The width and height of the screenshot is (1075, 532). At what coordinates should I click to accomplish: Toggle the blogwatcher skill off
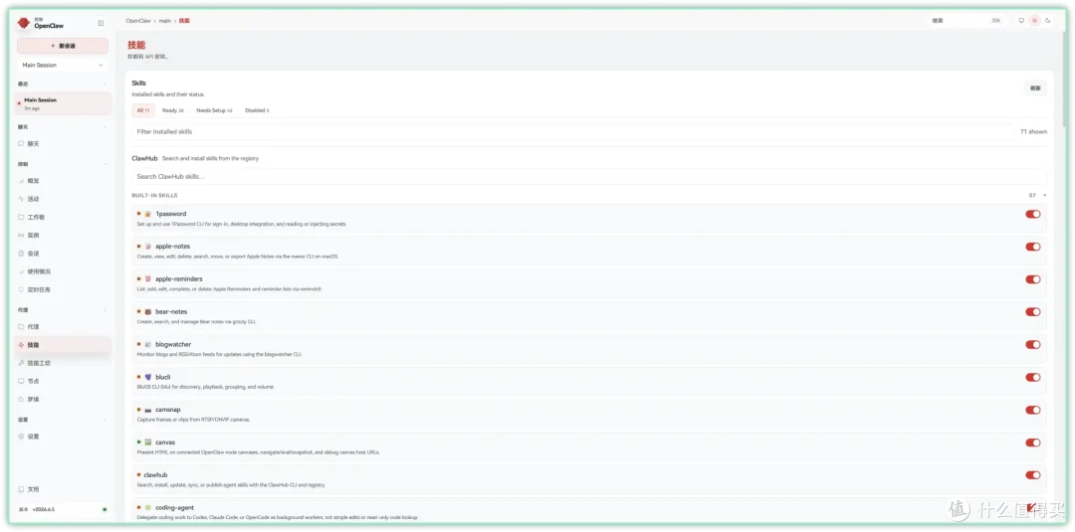(1032, 344)
